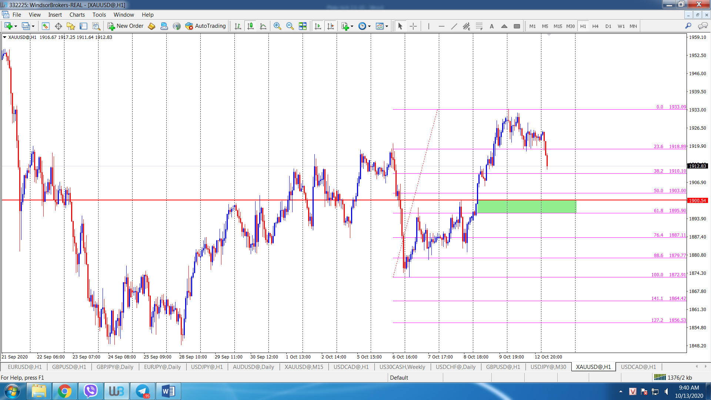Select the Crosshair tool
Image resolution: width=711 pixels, height=400 pixels.
pyautogui.click(x=413, y=26)
